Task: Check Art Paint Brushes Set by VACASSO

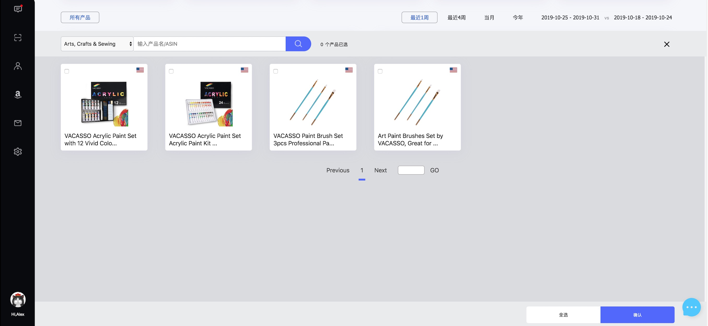Action: 380,71
